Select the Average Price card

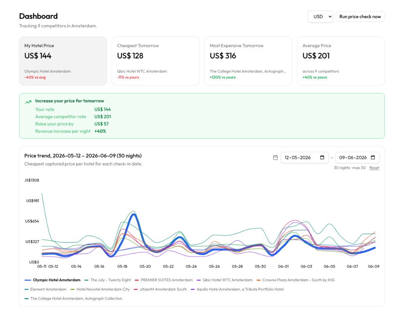(341, 61)
